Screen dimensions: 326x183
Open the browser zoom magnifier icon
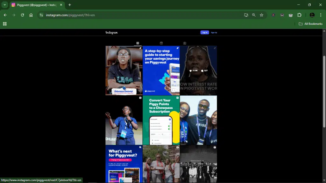pyautogui.click(x=254, y=15)
